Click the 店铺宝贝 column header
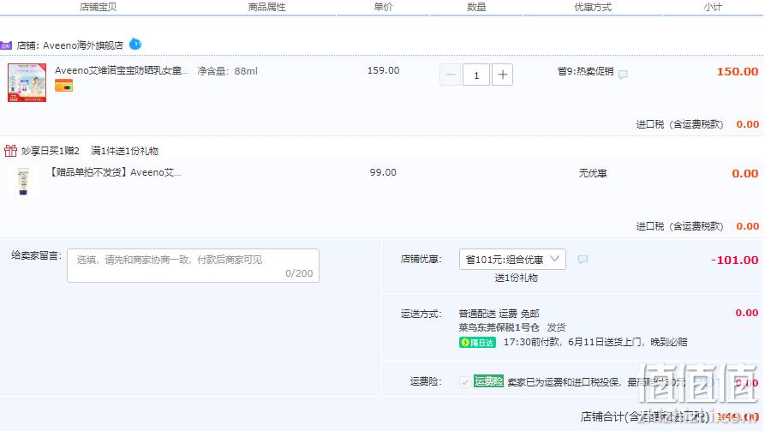765x431 pixels. [x=98, y=7]
